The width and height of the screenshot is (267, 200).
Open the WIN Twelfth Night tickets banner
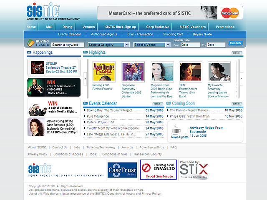pos(54,107)
